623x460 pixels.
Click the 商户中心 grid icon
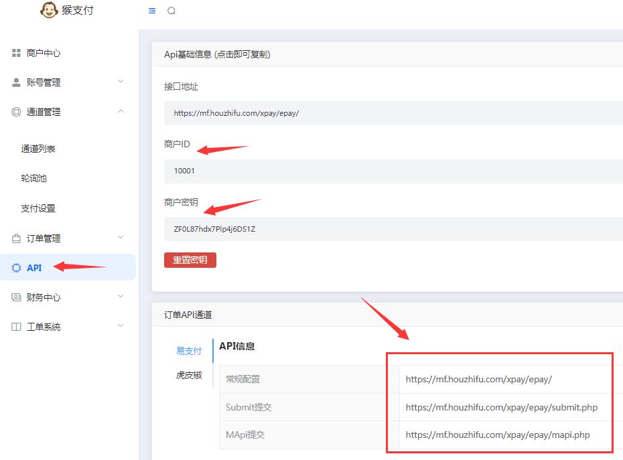pyautogui.click(x=16, y=53)
